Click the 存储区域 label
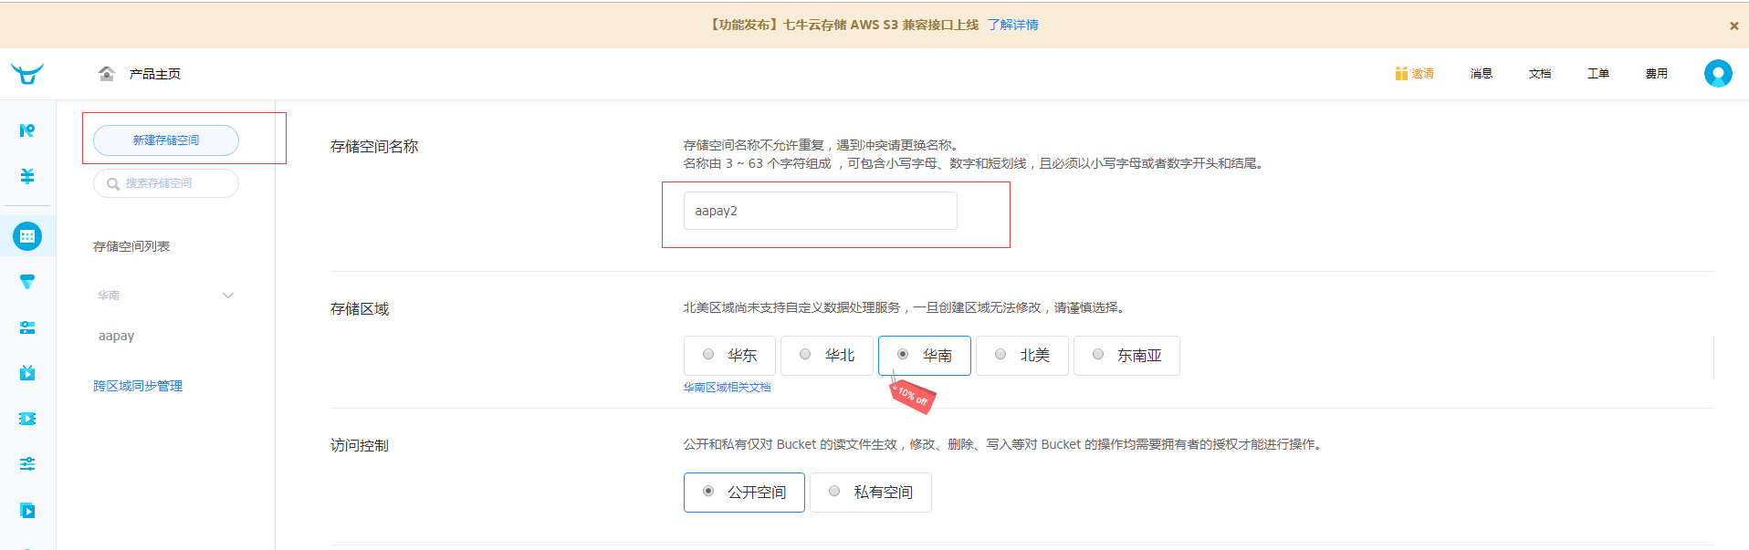This screenshot has width=1749, height=550. [x=360, y=309]
